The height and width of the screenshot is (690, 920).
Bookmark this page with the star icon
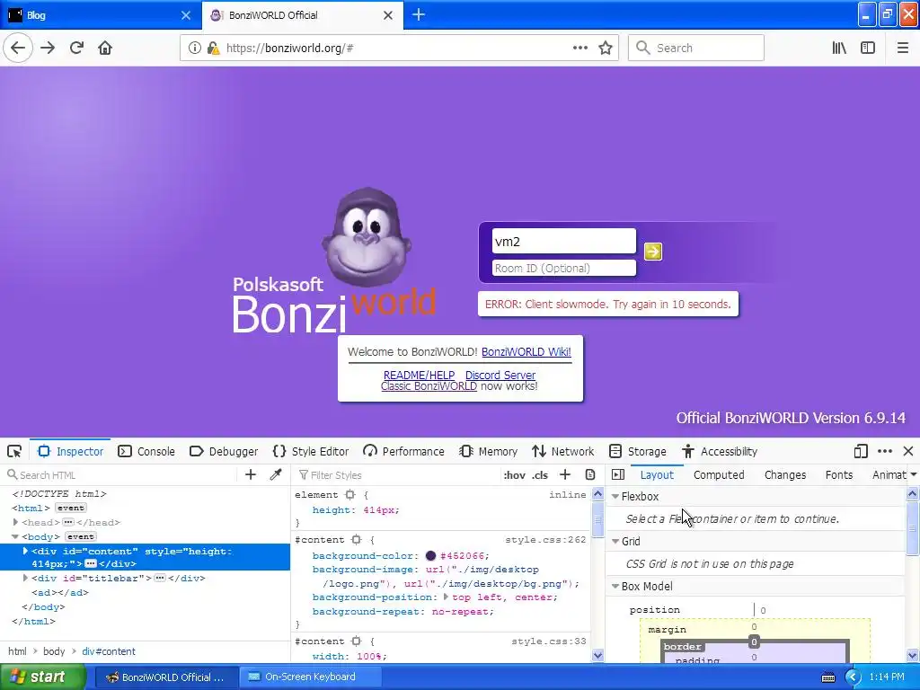[606, 49]
